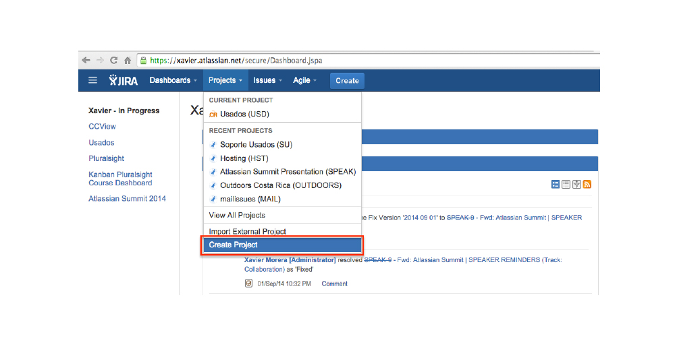The height and width of the screenshot is (339, 675).
Task: Open the Atlassian Summit 2014 dashboard
Action: [x=127, y=199]
